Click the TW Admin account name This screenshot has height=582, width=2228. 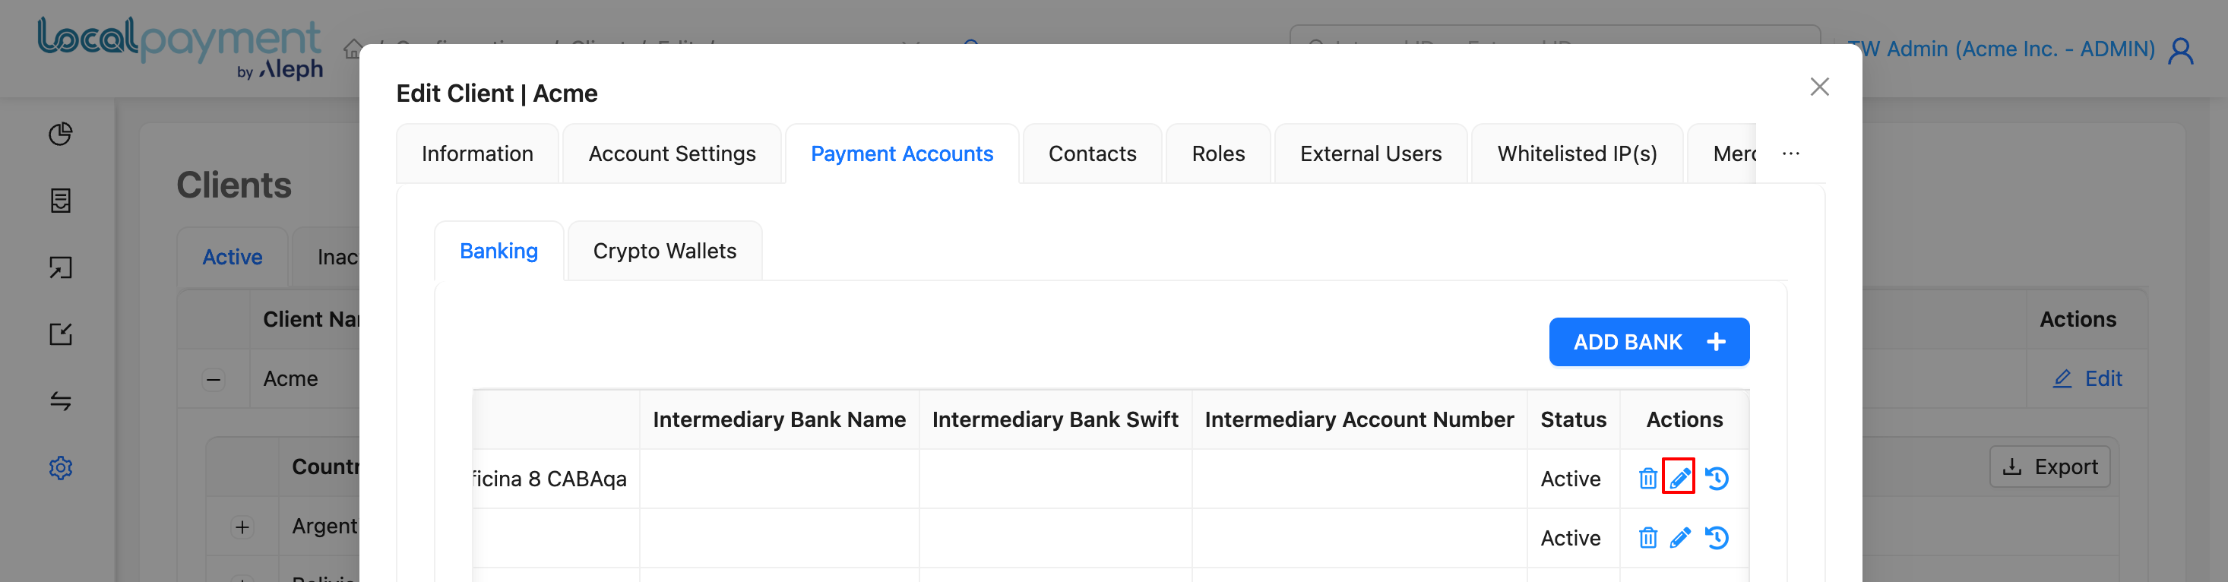pos(2001,49)
